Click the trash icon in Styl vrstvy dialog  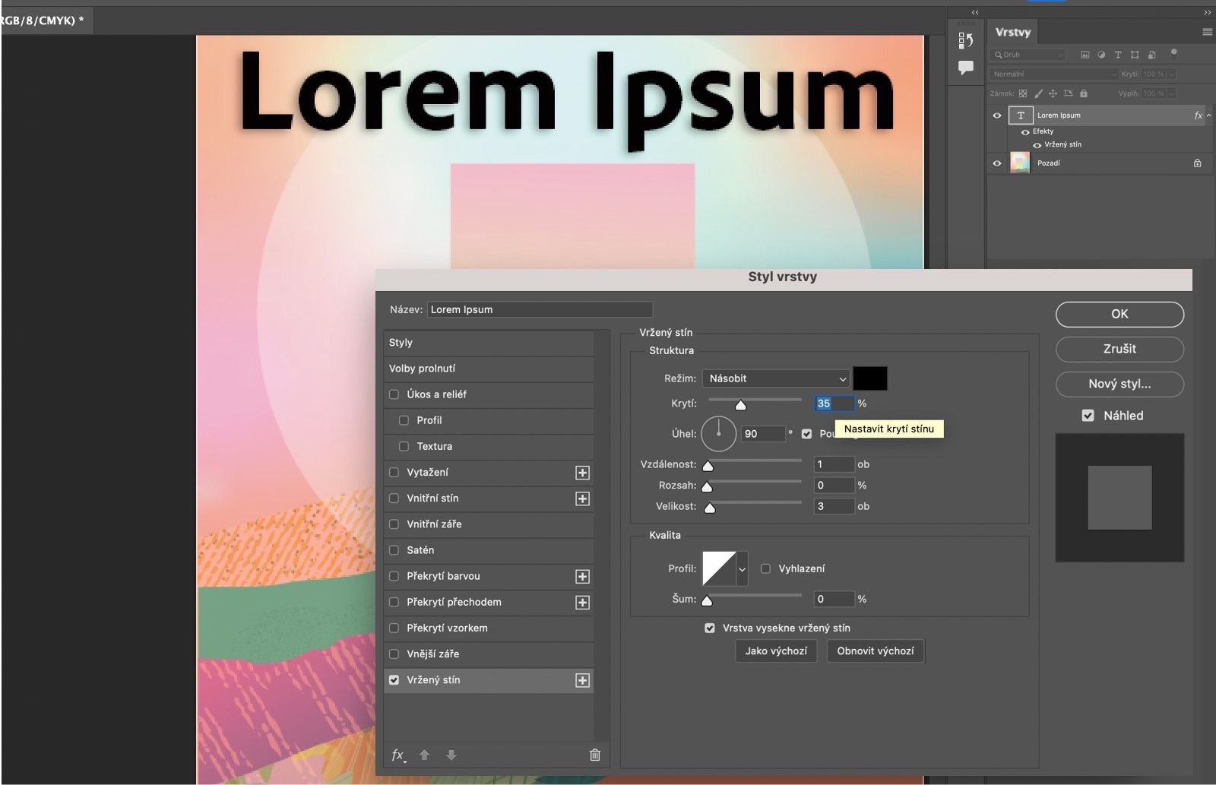click(595, 755)
